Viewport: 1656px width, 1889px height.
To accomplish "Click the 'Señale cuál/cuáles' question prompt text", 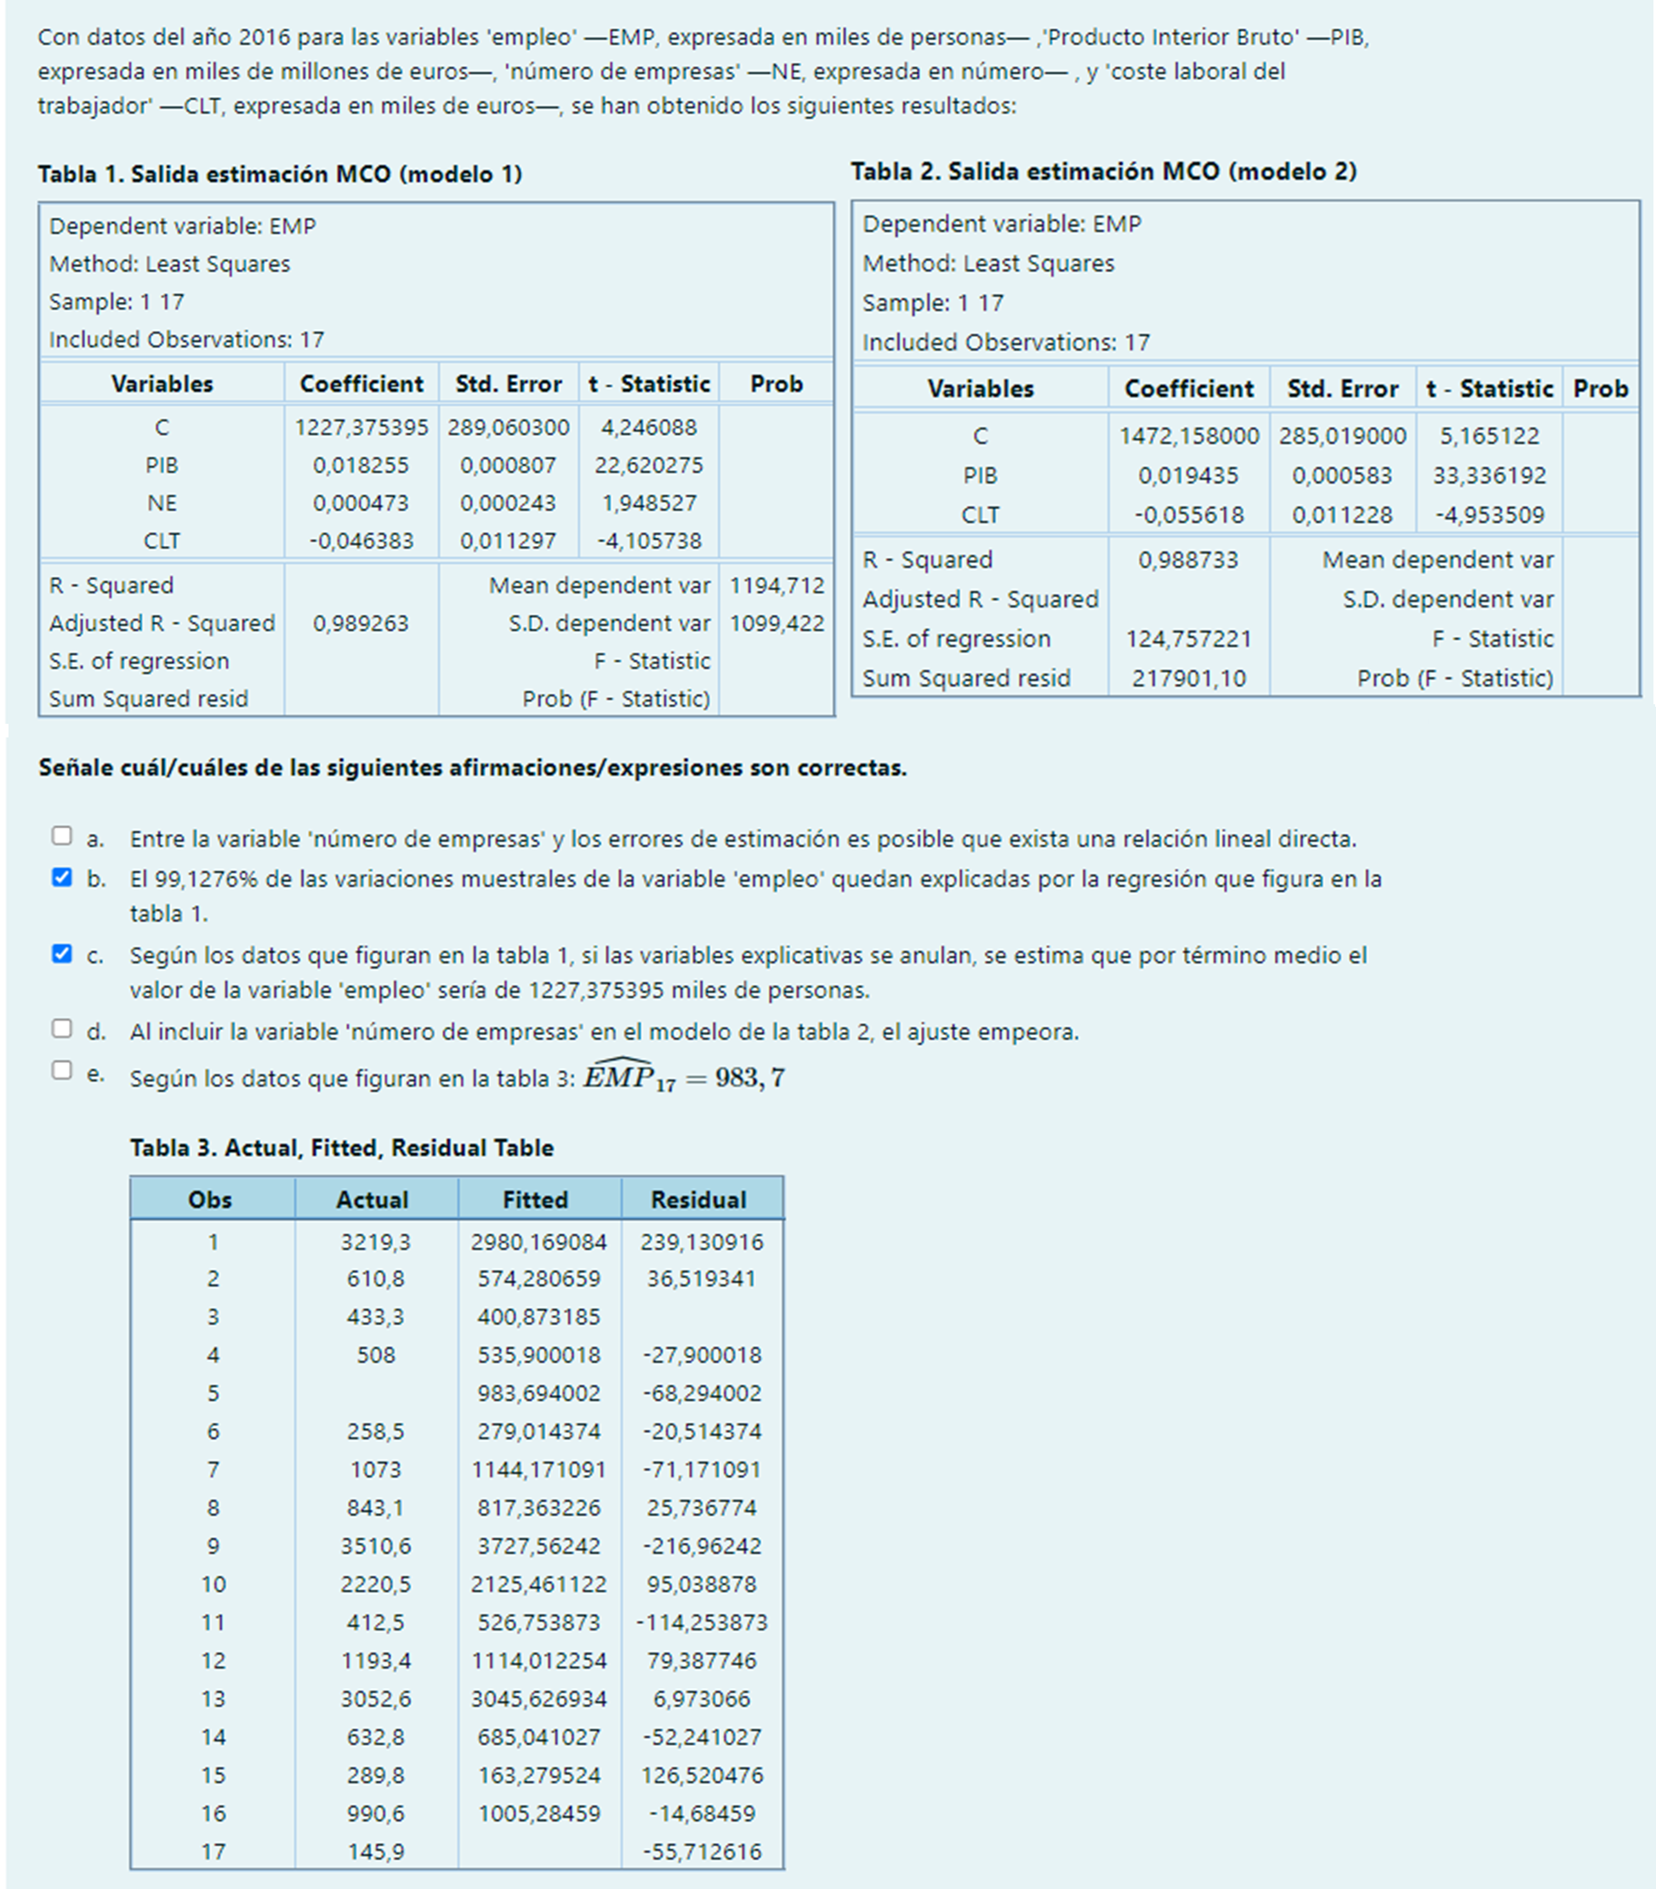I will point(472,768).
